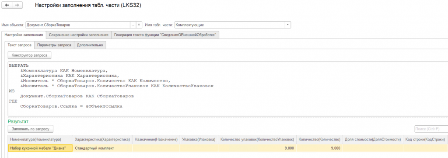Viewport: 448px width, 158px height.
Task: Open object selection via ellipsis button
Action: 133,25
